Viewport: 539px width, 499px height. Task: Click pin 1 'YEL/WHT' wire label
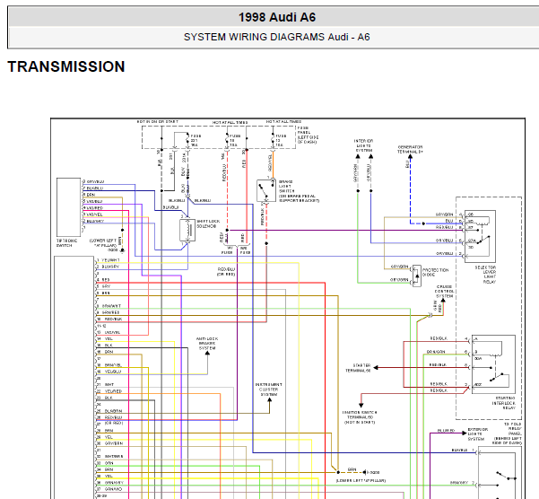tap(110, 260)
